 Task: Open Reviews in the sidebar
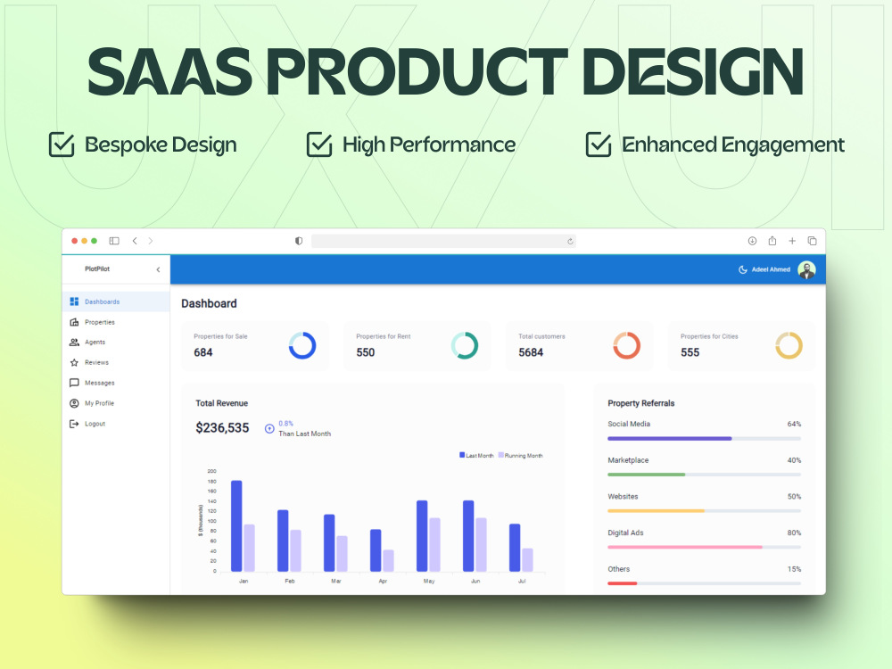click(116, 362)
